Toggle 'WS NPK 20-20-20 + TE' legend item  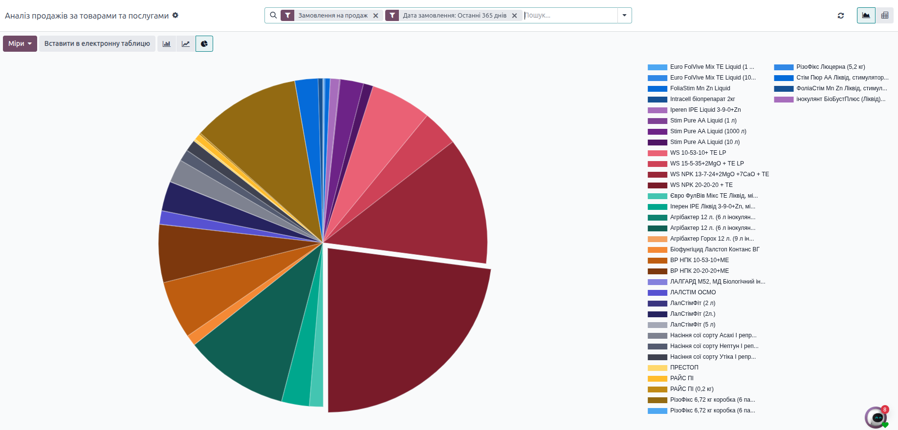pos(701,185)
